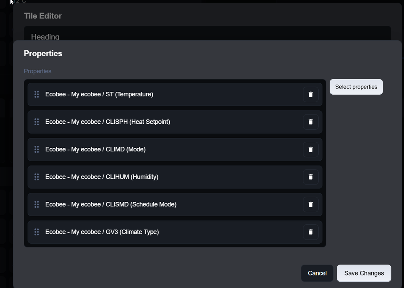Save Changes to the tile
Viewport: 404px width, 288px height.
click(x=364, y=273)
